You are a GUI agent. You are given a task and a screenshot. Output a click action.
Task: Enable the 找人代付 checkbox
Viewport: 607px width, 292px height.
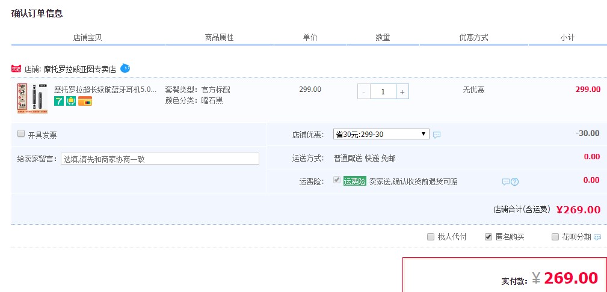click(431, 237)
